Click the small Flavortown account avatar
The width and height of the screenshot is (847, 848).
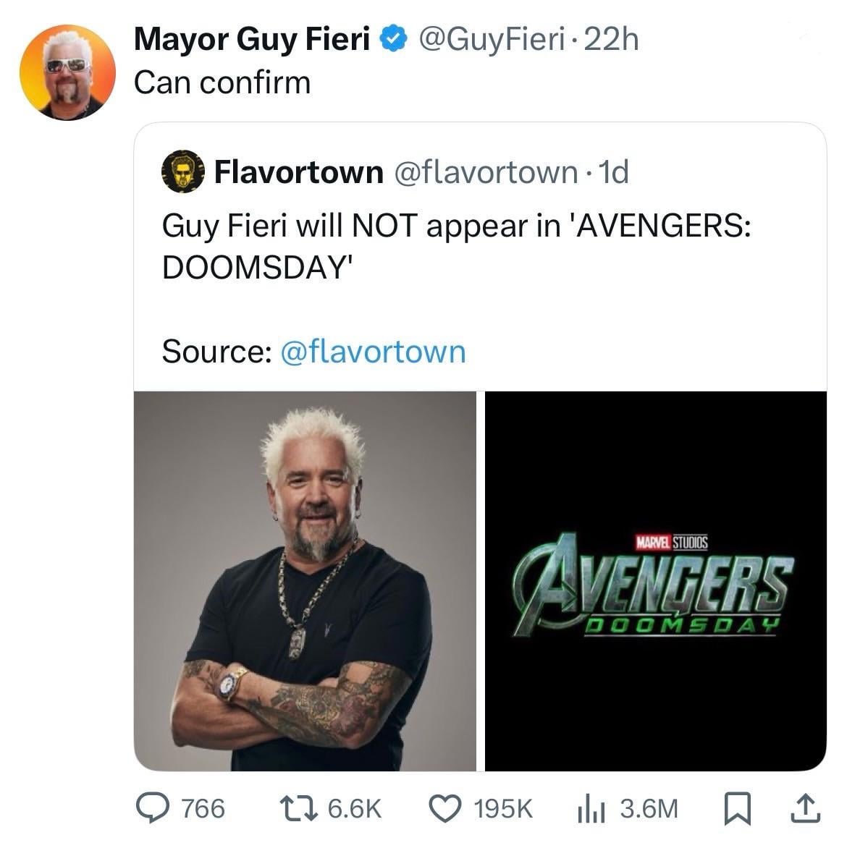(182, 172)
